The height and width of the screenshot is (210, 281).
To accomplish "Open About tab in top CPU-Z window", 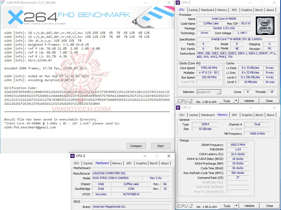I will click(270, 10).
